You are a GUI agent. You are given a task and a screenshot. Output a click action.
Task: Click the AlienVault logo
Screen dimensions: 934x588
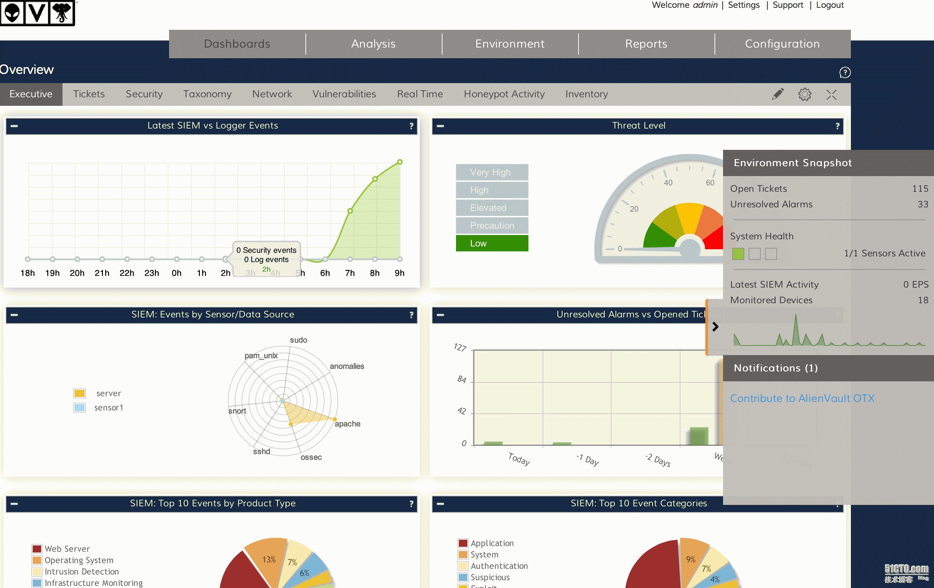pos(37,13)
